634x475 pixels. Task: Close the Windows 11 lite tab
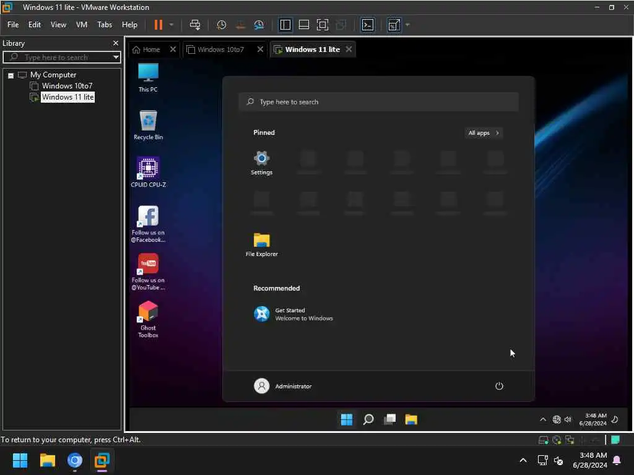(x=349, y=49)
